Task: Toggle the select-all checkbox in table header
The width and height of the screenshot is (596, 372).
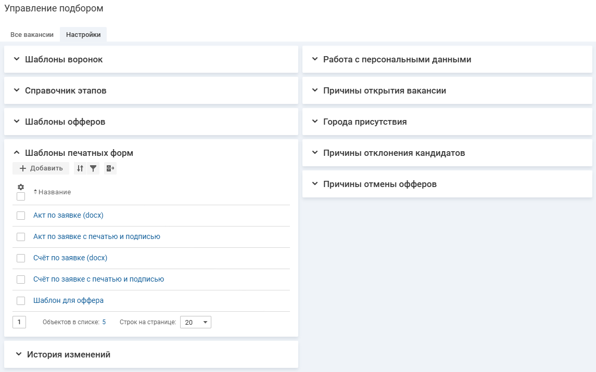Action: [21, 196]
